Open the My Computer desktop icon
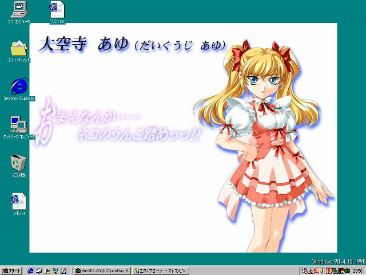 coord(19,10)
